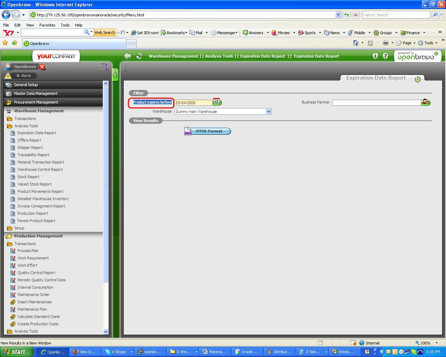Expand Procurement Management section
Image resolution: width=446 pixels, height=357 pixels.
tap(54, 102)
